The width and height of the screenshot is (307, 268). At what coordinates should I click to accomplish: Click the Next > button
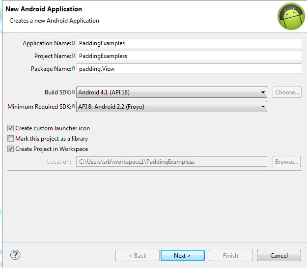pyautogui.click(x=183, y=255)
